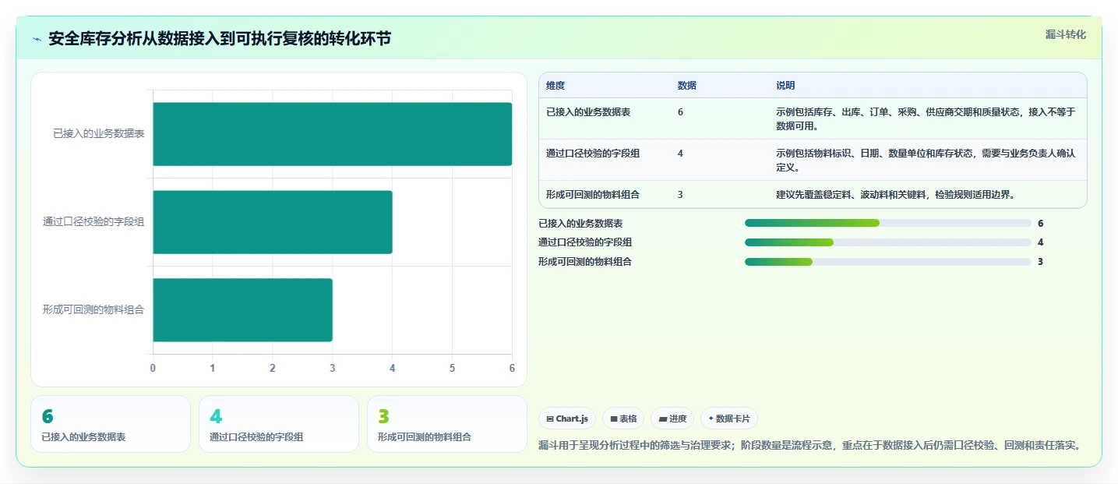
Task: Click x-axis tick 0 in the chart
Action: click(153, 368)
